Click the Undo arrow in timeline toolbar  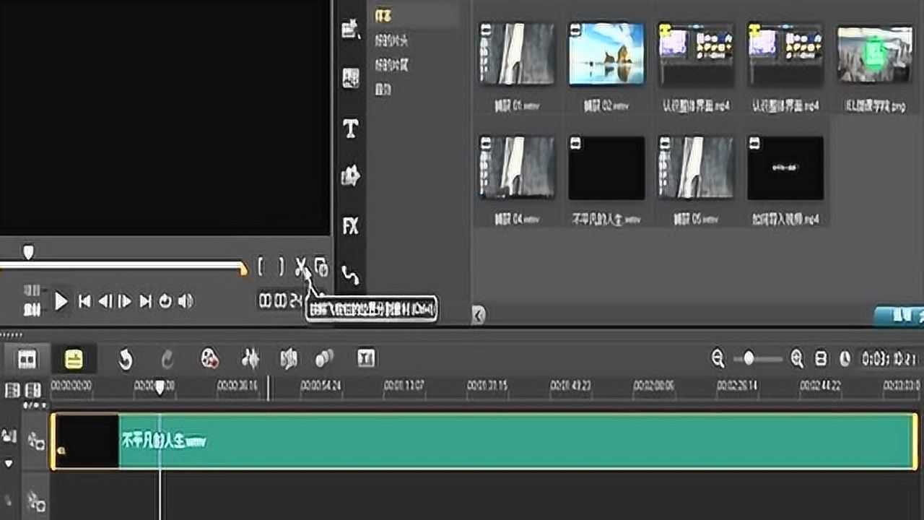(126, 358)
